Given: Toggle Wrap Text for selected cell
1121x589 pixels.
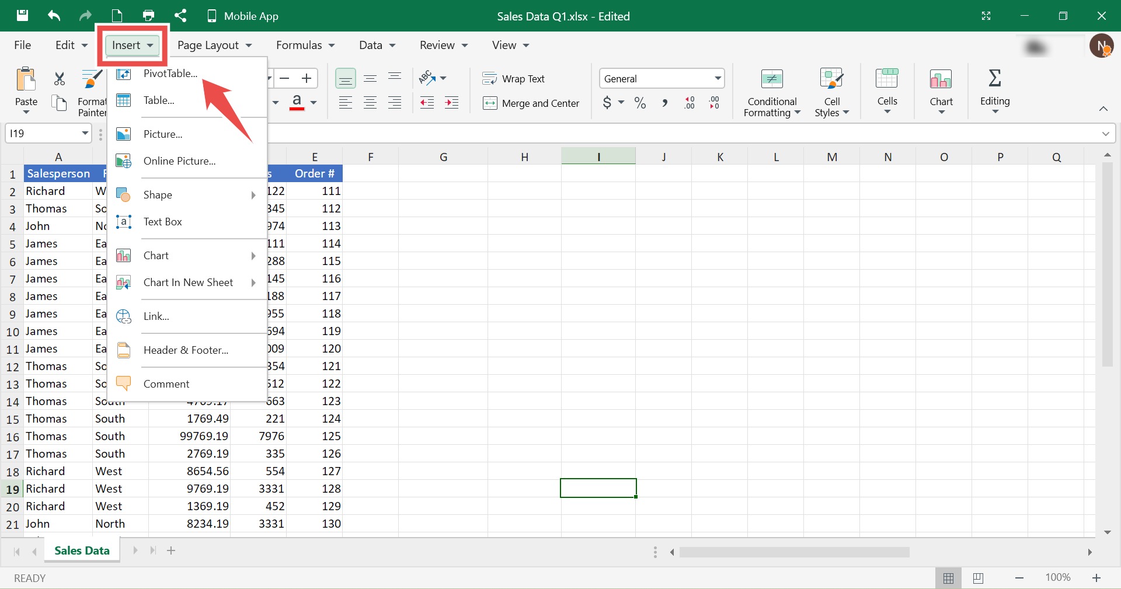Looking at the screenshot, I should [x=514, y=78].
